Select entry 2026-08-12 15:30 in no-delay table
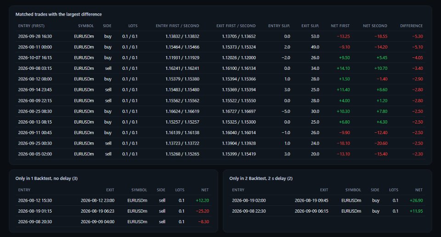 (35, 200)
